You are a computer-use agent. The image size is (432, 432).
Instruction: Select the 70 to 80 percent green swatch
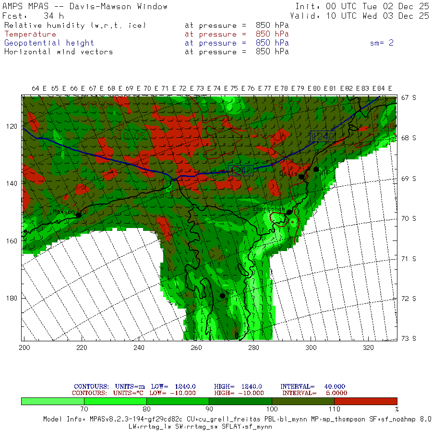115,401
